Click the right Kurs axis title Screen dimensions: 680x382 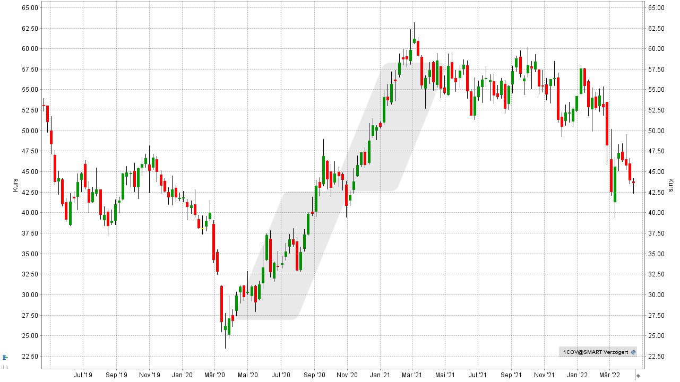[x=671, y=185]
